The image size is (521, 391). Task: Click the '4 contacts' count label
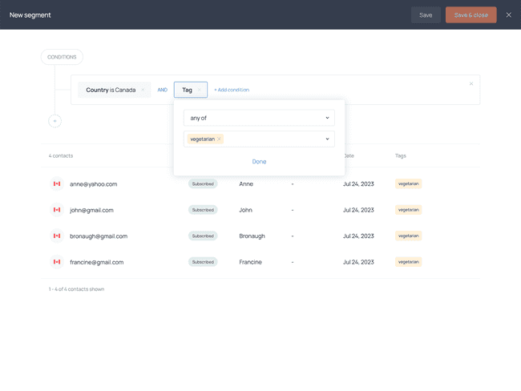[x=61, y=155]
